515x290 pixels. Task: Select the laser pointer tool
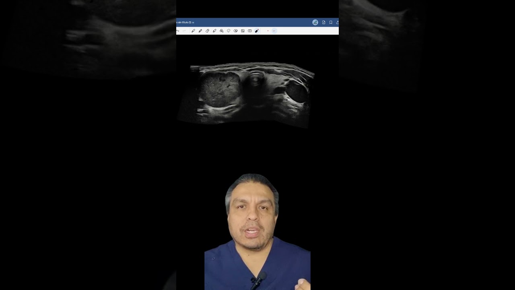257,31
